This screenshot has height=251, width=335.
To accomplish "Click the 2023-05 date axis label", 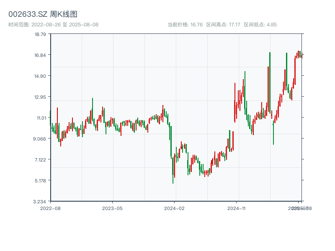I will point(112,208).
